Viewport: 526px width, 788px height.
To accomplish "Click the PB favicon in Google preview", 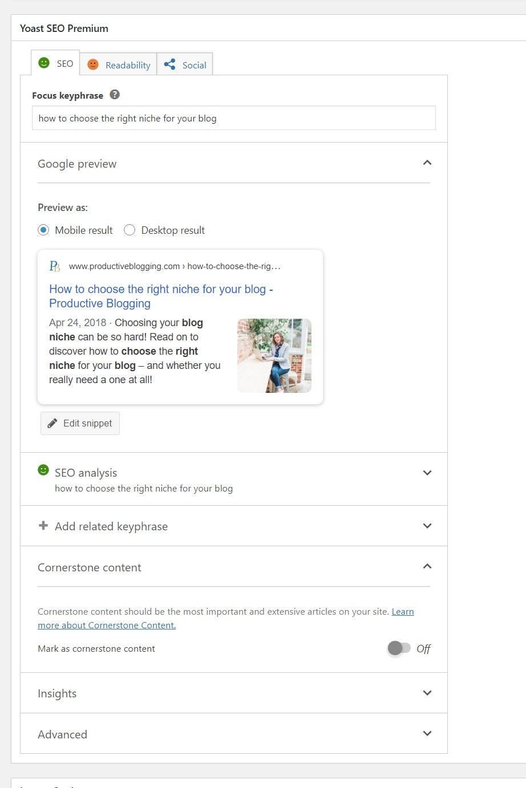I will tap(55, 266).
